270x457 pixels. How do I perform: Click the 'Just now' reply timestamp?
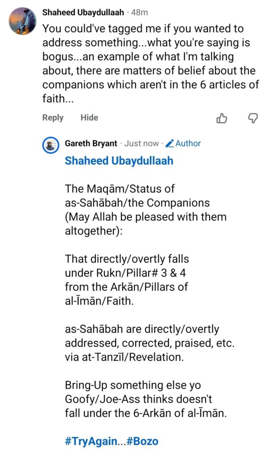[141, 144]
